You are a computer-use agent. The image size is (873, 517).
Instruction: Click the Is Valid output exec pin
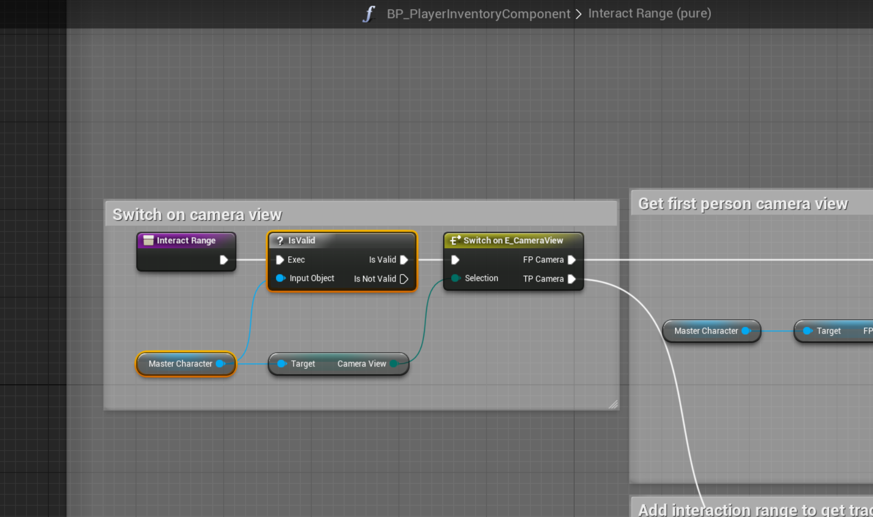pos(404,260)
